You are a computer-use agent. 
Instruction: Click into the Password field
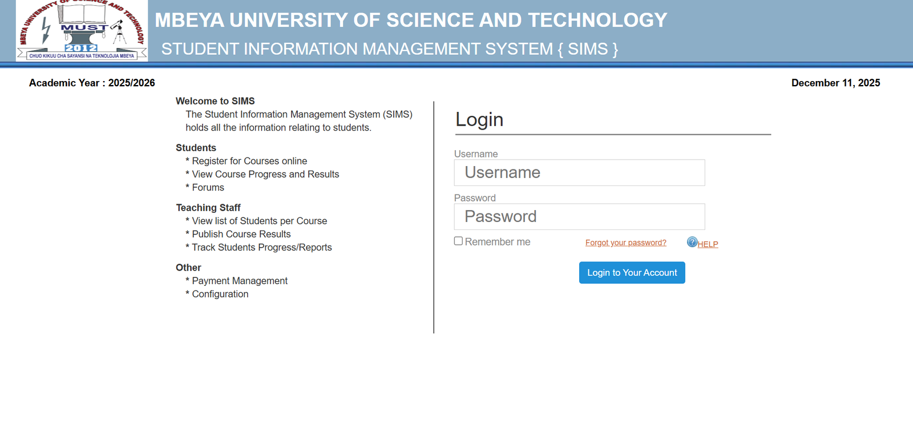pos(579,217)
